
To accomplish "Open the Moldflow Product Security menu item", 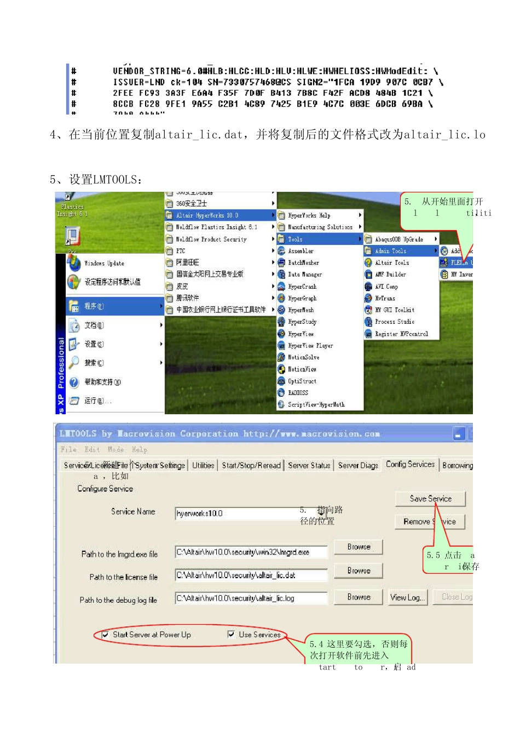I will point(220,239).
